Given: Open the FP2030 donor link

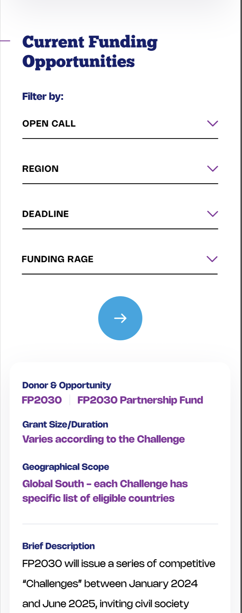Looking at the screenshot, I should pos(42,400).
